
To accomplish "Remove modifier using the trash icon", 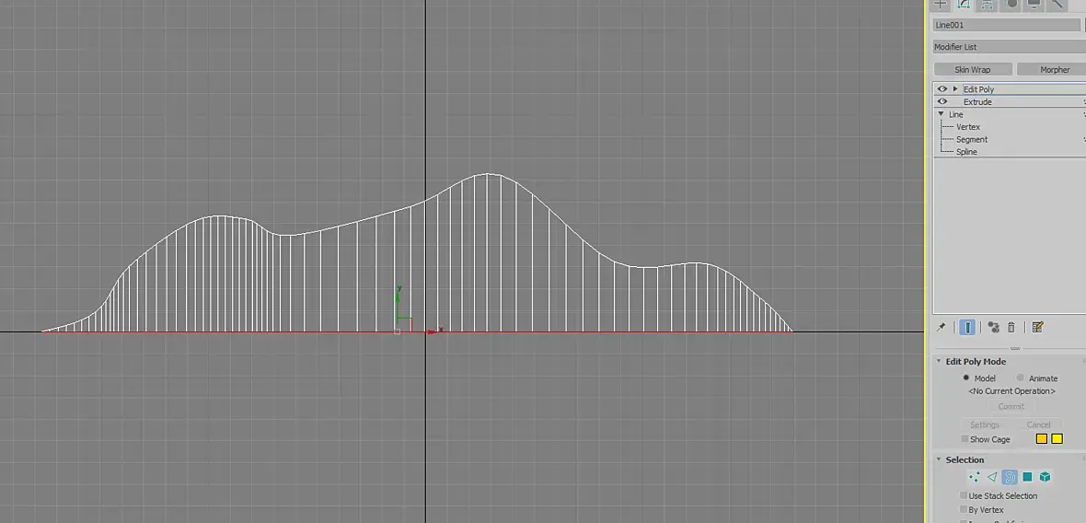I will coord(1011,327).
